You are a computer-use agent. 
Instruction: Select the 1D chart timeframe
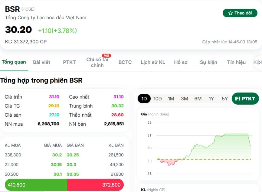point(144,99)
